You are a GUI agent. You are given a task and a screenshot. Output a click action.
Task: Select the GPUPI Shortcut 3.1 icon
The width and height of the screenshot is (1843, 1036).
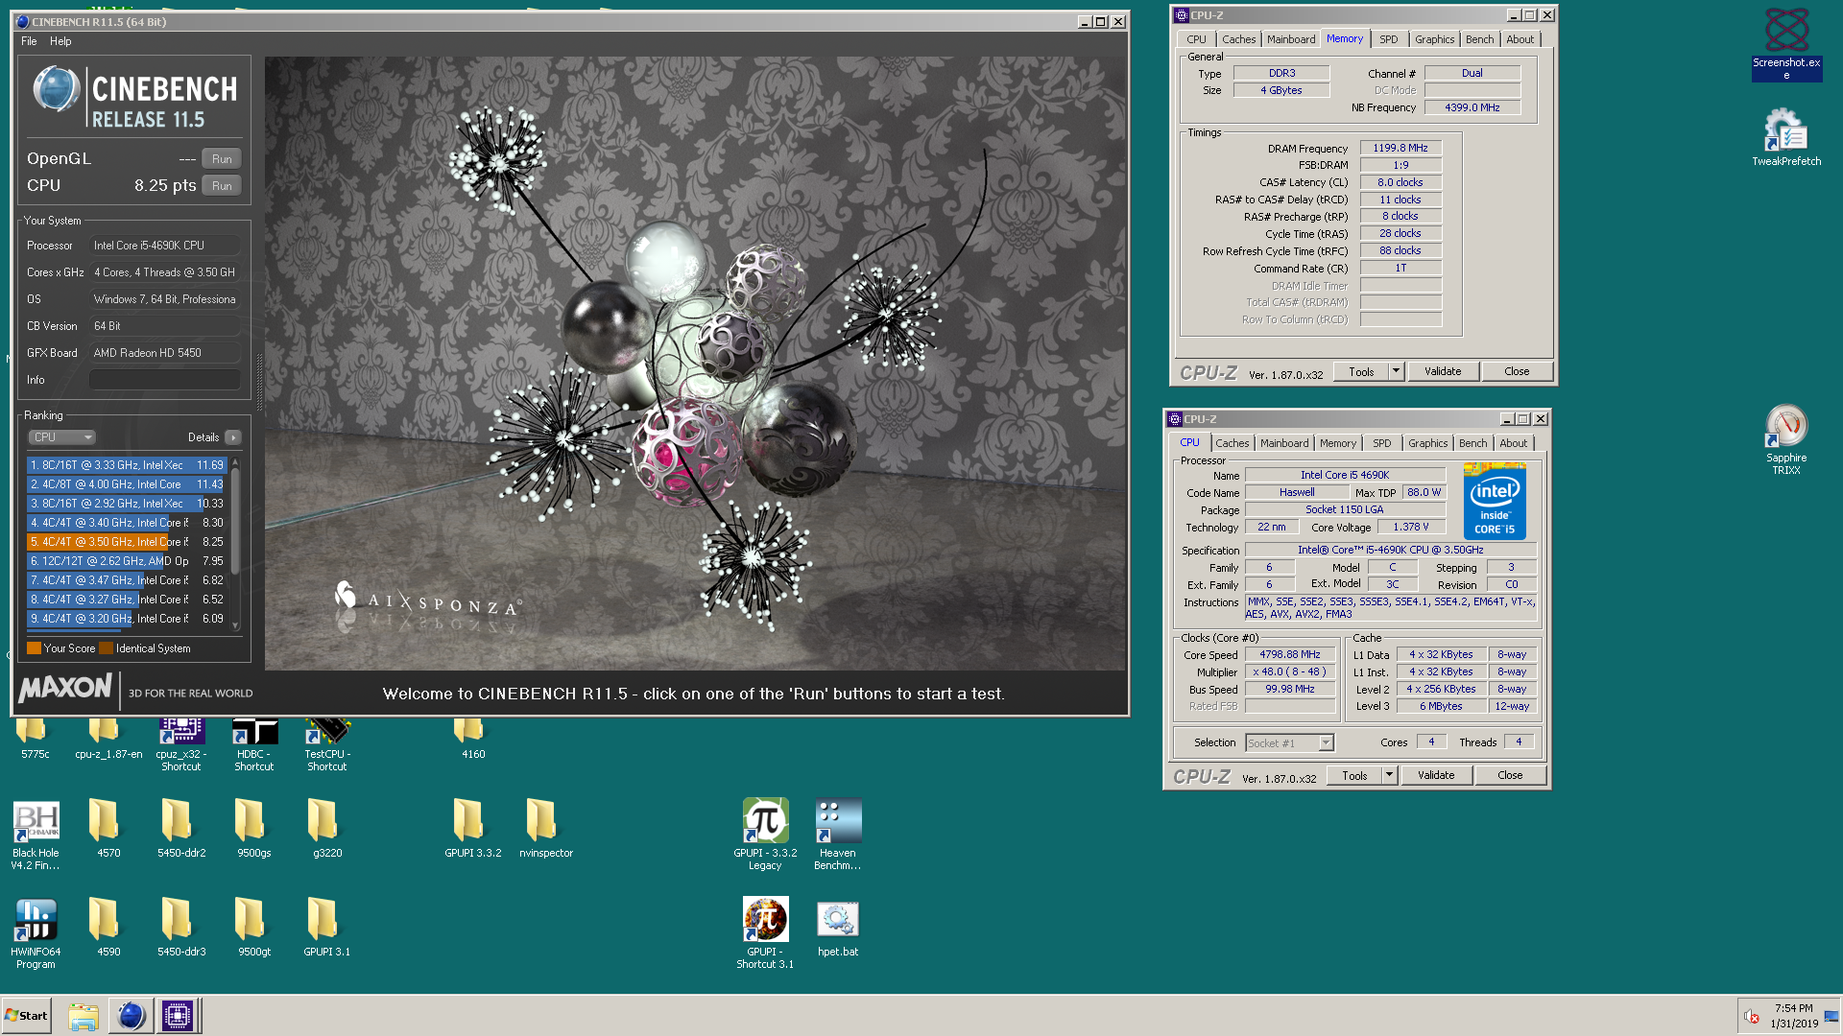[x=765, y=932]
